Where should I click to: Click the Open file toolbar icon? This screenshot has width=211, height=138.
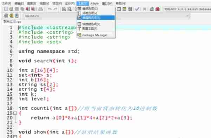[11, 9]
